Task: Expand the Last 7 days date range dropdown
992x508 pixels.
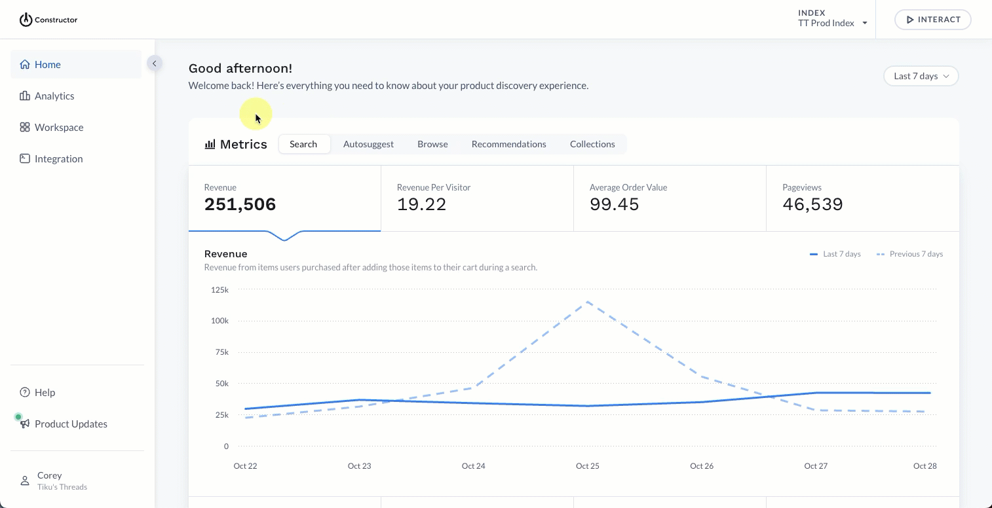Action: pos(921,76)
